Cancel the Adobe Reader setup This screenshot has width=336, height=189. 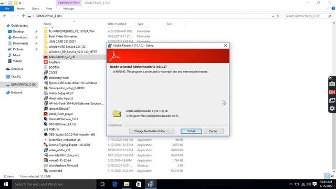(213, 131)
